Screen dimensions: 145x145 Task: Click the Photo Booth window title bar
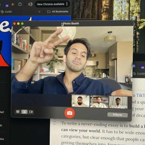click(72, 24)
